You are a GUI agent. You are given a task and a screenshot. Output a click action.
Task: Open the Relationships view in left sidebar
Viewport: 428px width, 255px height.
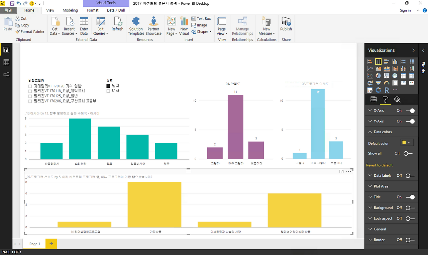tap(6, 75)
